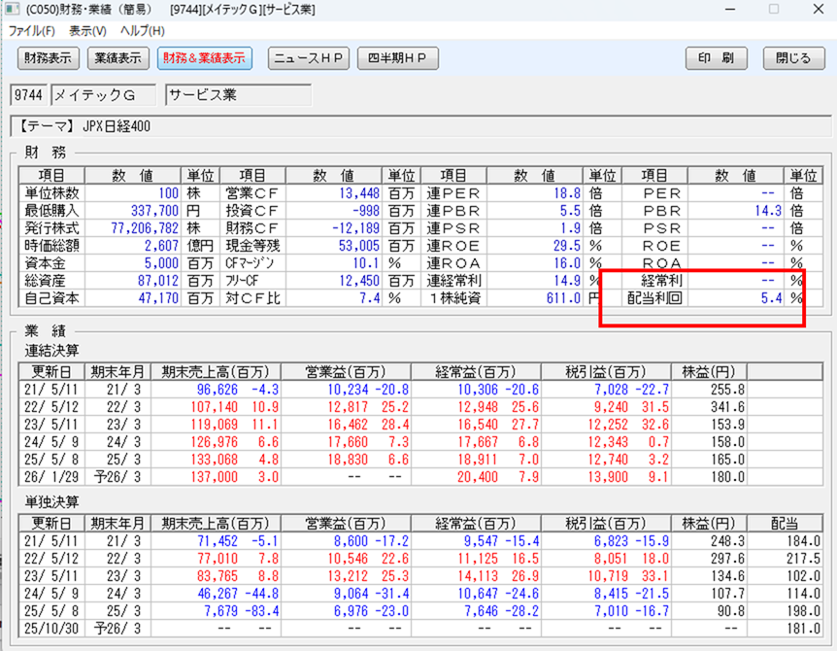Open the ファイル(F) menu
837x651 pixels.
click(x=32, y=30)
